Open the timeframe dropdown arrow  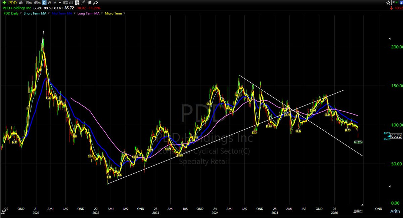(60, 3)
